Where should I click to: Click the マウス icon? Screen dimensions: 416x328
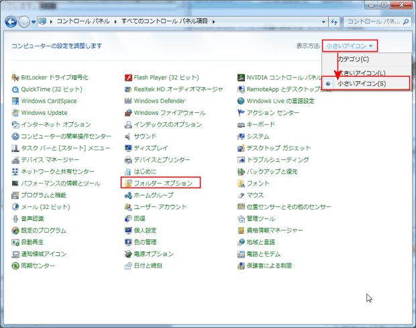pos(241,196)
